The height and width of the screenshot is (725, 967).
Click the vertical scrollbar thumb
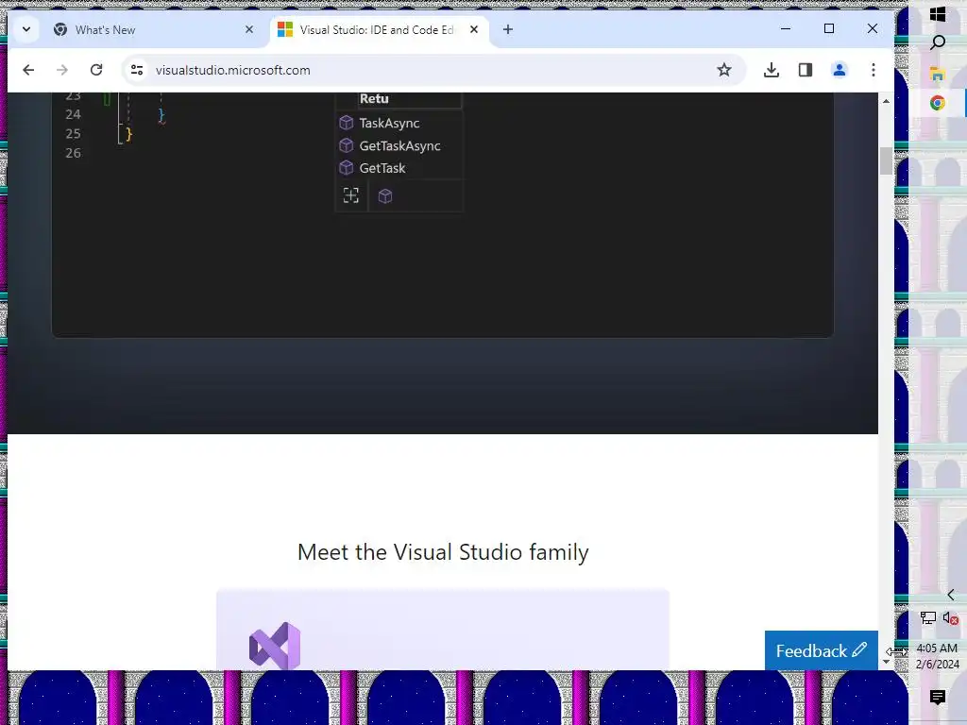point(886,160)
